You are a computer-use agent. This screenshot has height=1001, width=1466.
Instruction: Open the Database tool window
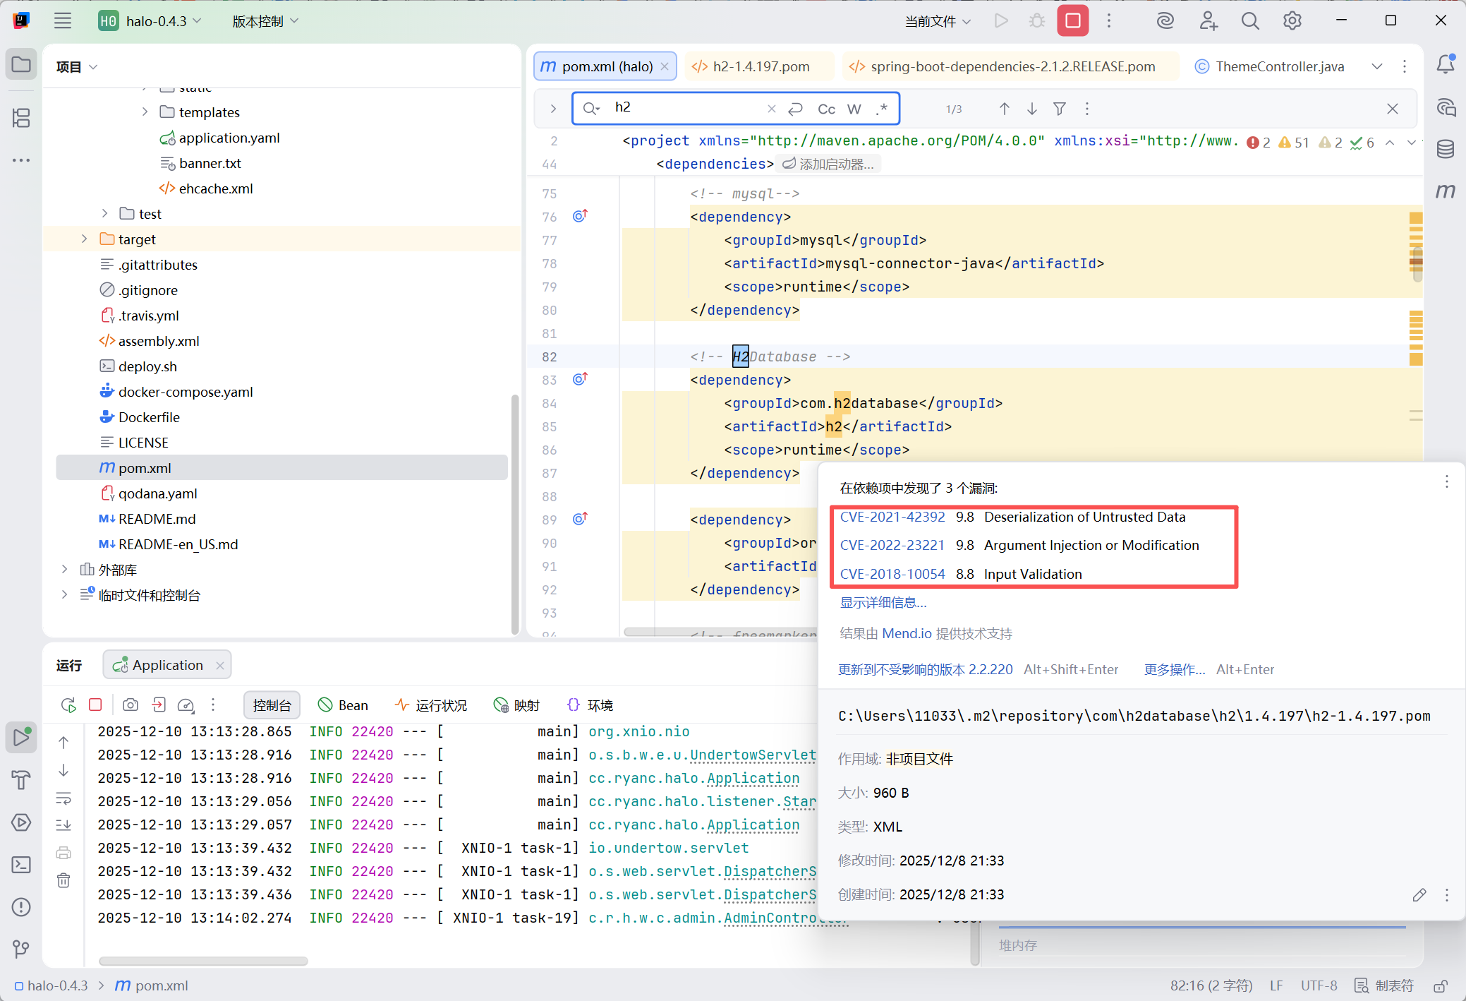click(x=1446, y=149)
